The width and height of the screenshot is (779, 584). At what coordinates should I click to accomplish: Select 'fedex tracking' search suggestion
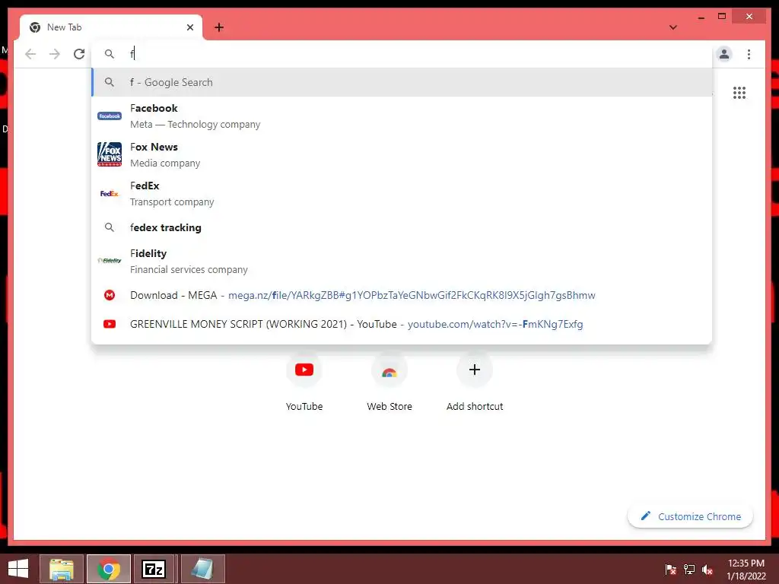(x=402, y=227)
